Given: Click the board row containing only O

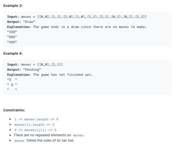Looking at the screenshot, I should (x=12, y=85).
